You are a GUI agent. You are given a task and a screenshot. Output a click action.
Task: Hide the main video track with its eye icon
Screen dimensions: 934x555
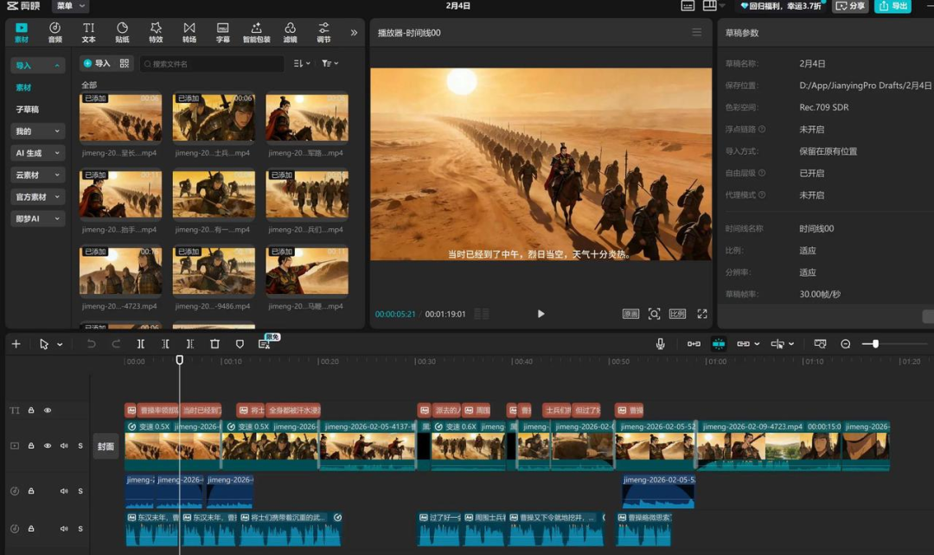click(x=48, y=445)
